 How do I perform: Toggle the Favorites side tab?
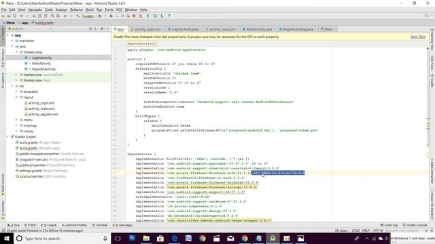pos(3,211)
